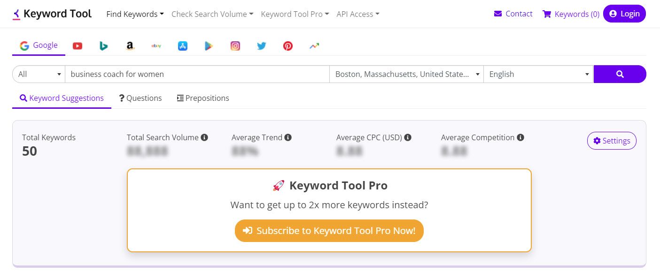Screen dimensions: 660x272
Task: Open the eBay keyword tab
Action: pos(156,46)
